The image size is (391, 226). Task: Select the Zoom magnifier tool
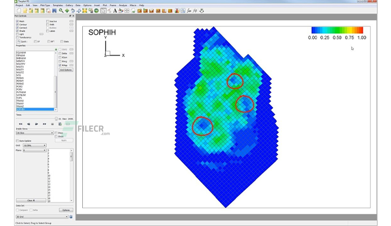click(x=61, y=11)
